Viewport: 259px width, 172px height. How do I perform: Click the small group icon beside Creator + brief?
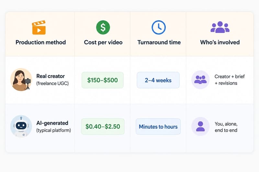pyautogui.click(x=200, y=80)
